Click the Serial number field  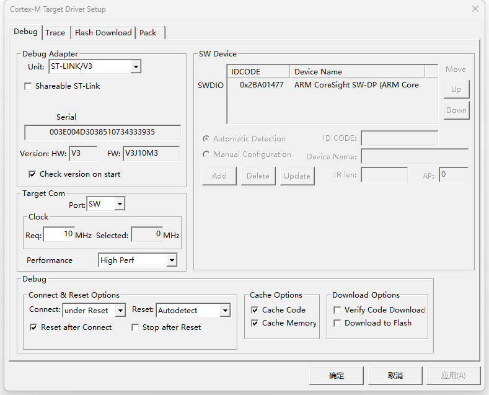coord(102,132)
